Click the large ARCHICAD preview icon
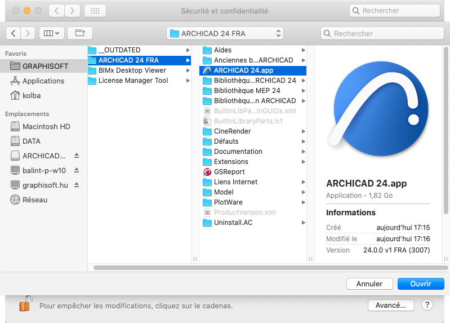This screenshot has height=323, width=450. point(378,109)
